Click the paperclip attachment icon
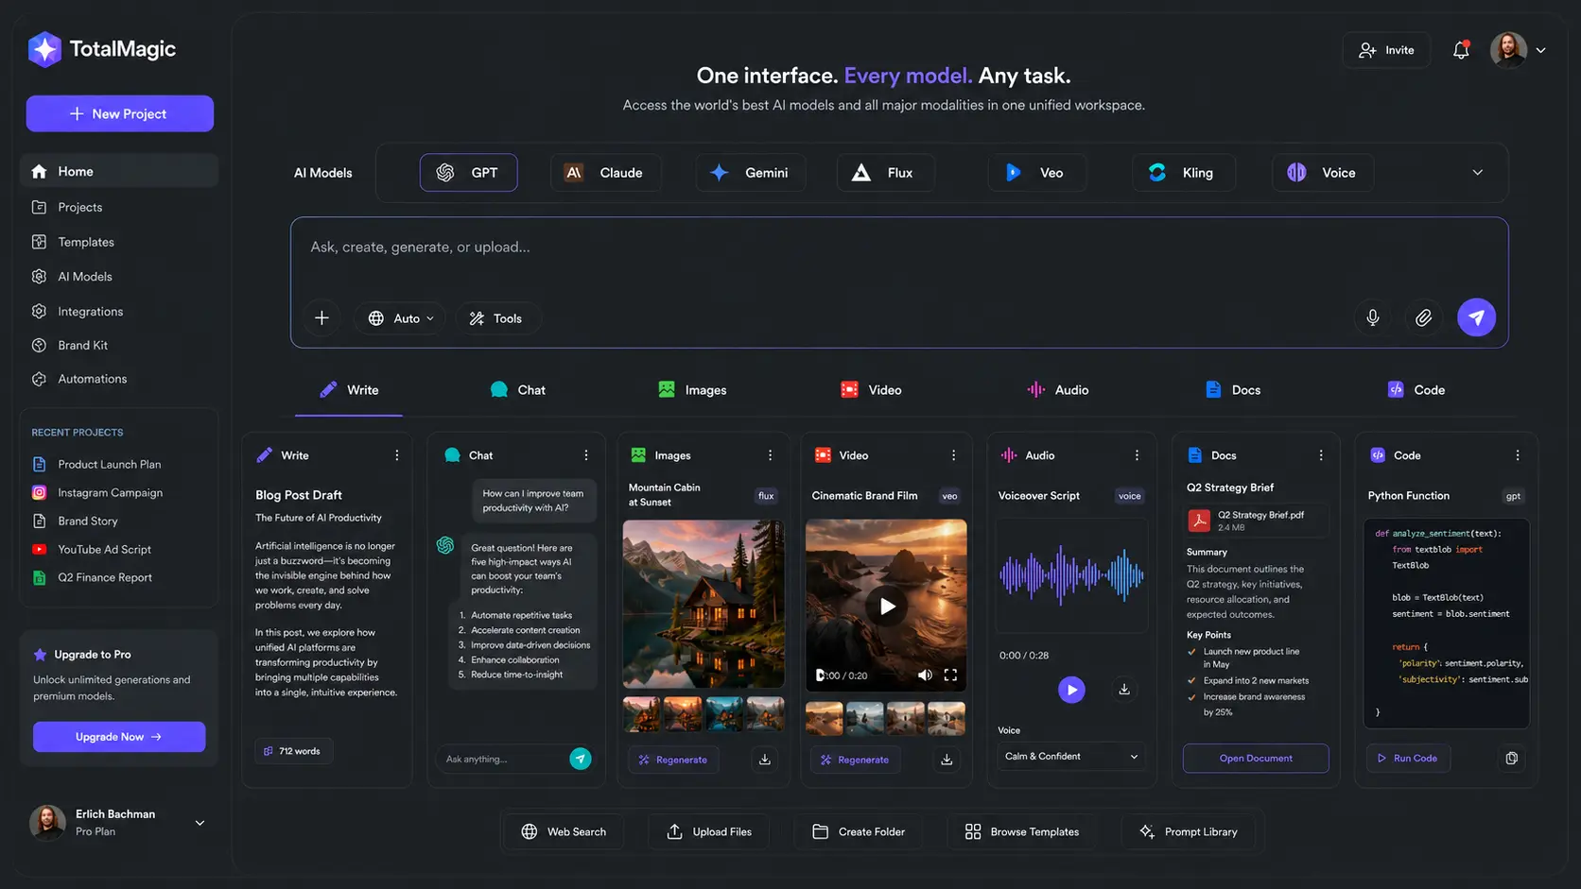The width and height of the screenshot is (1581, 889). 1423,318
